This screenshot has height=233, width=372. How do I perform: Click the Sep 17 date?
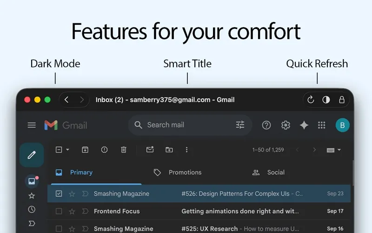click(335, 211)
